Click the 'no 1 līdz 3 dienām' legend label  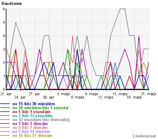pos(30,124)
